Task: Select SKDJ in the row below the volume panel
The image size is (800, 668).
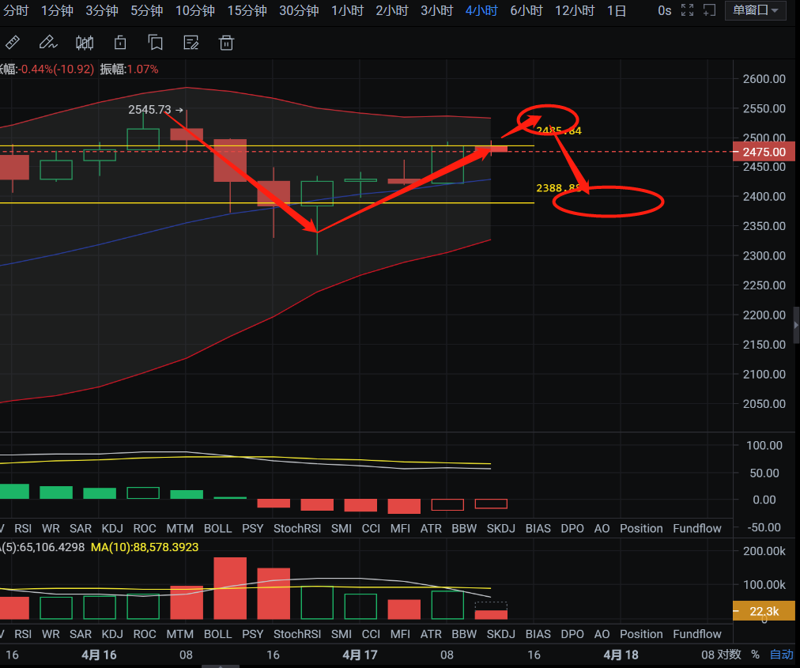Action: tap(501, 634)
